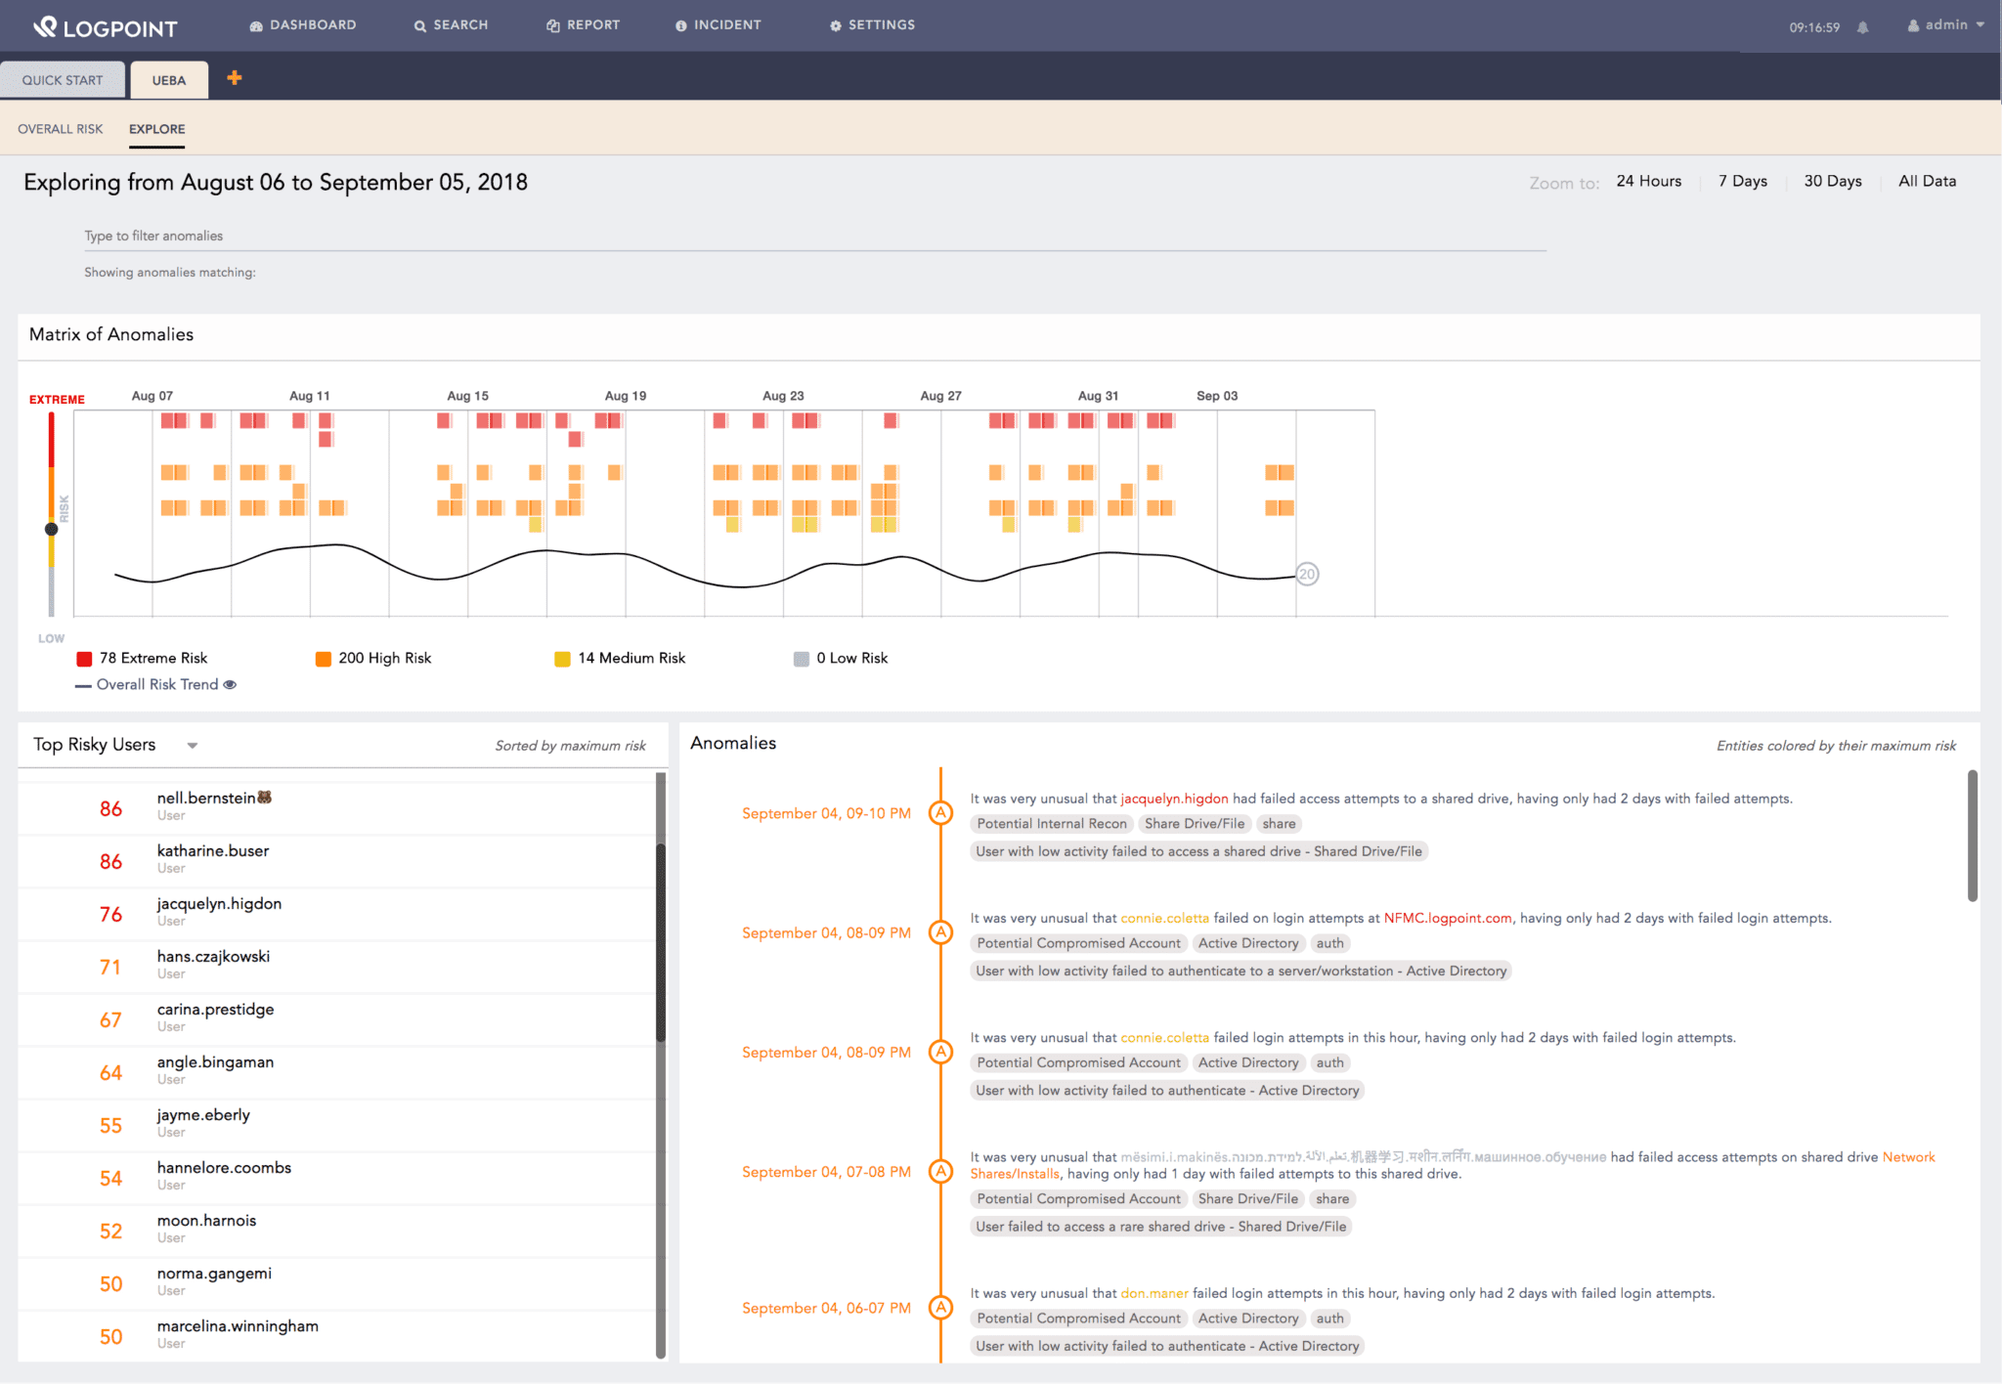Screen dimensions: 2002x1384
Task: Zoom to 7 Days
Action: 1743,182
